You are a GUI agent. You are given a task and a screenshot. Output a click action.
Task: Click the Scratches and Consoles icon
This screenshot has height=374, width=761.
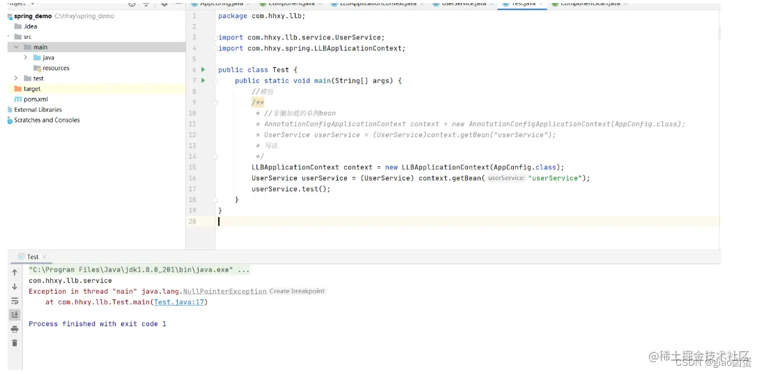pyautogui.click(x=9, y=120)
